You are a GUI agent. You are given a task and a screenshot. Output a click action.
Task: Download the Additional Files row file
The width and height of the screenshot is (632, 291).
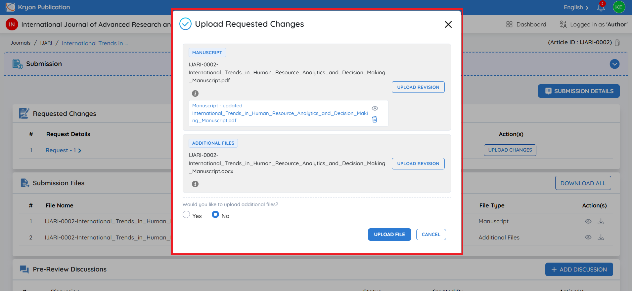(x=601, y=237)
